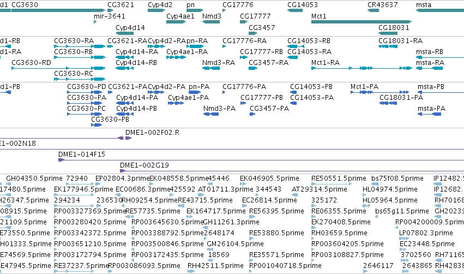Viewport: 464px width, 274px height.
Task: Select the CG17776 gene label
Action: tap(238, 5)
